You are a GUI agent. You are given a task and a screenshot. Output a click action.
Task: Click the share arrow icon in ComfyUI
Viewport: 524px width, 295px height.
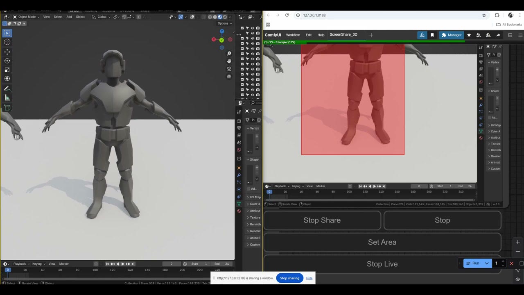pyautogui.click(x=498, y=35)
